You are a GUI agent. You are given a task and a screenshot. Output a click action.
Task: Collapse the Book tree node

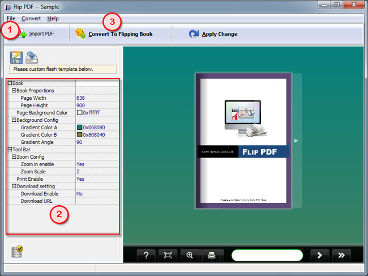10,83
